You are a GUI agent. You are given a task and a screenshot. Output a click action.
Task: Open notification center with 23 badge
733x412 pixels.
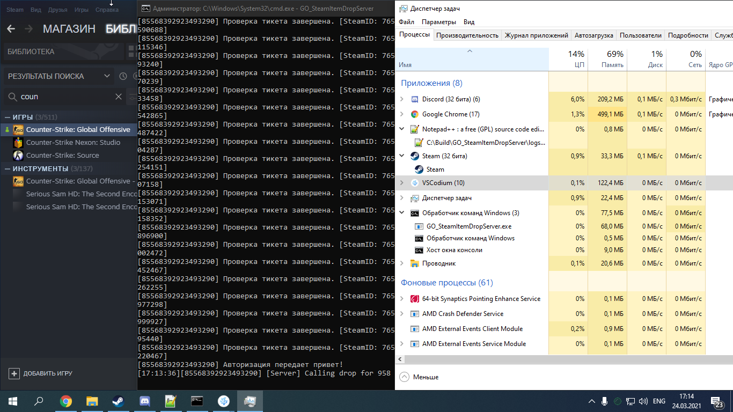(717, 402)
